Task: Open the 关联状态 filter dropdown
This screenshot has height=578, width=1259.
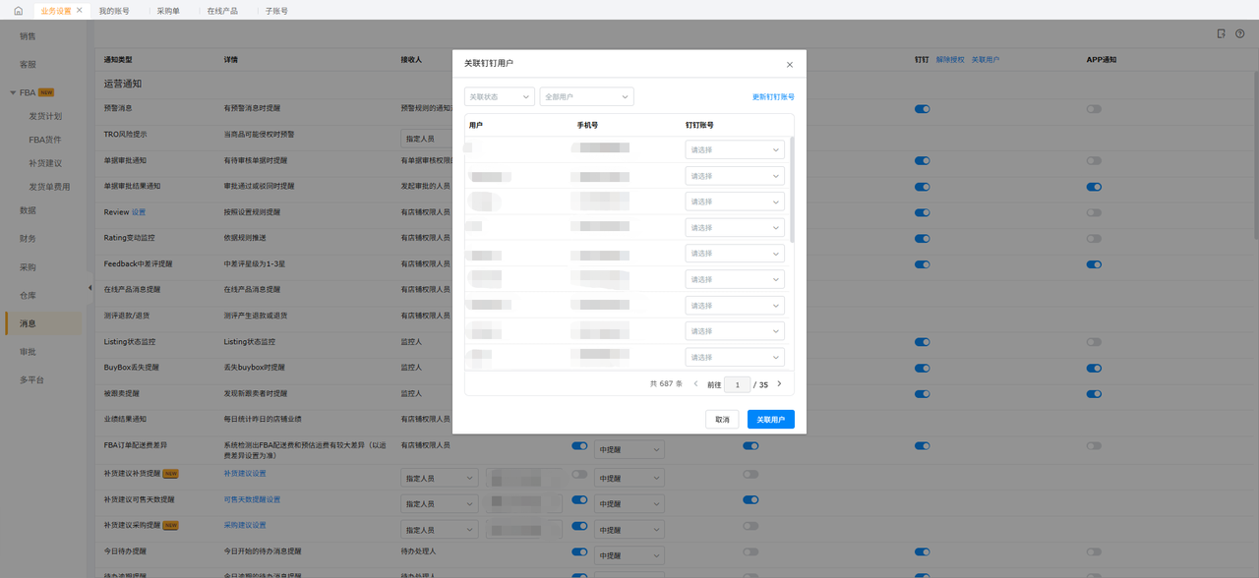Action: [500, 97]
